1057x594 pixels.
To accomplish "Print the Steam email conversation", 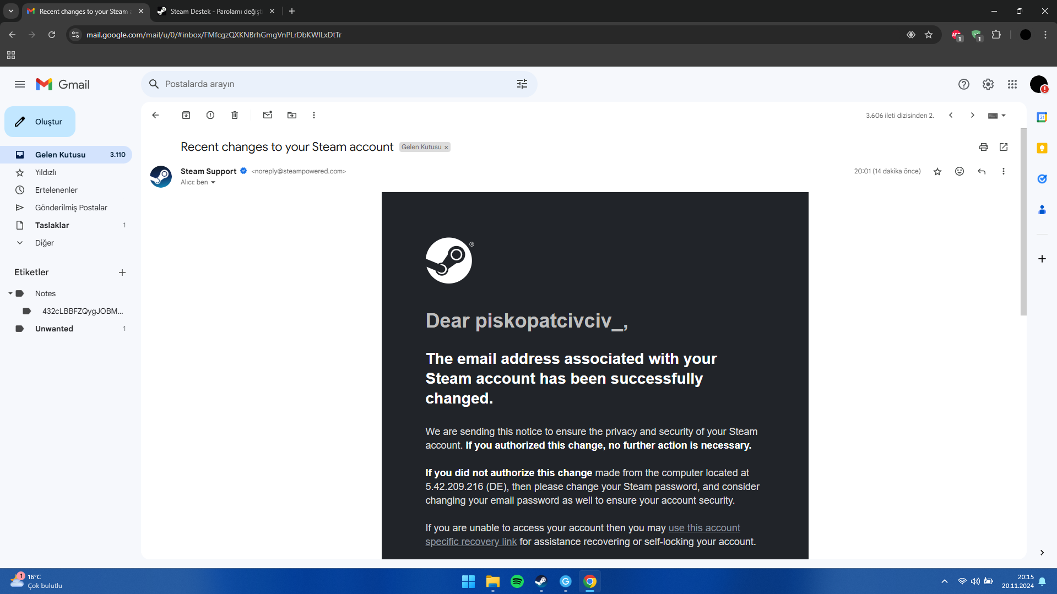I will [x=984, y=147].
